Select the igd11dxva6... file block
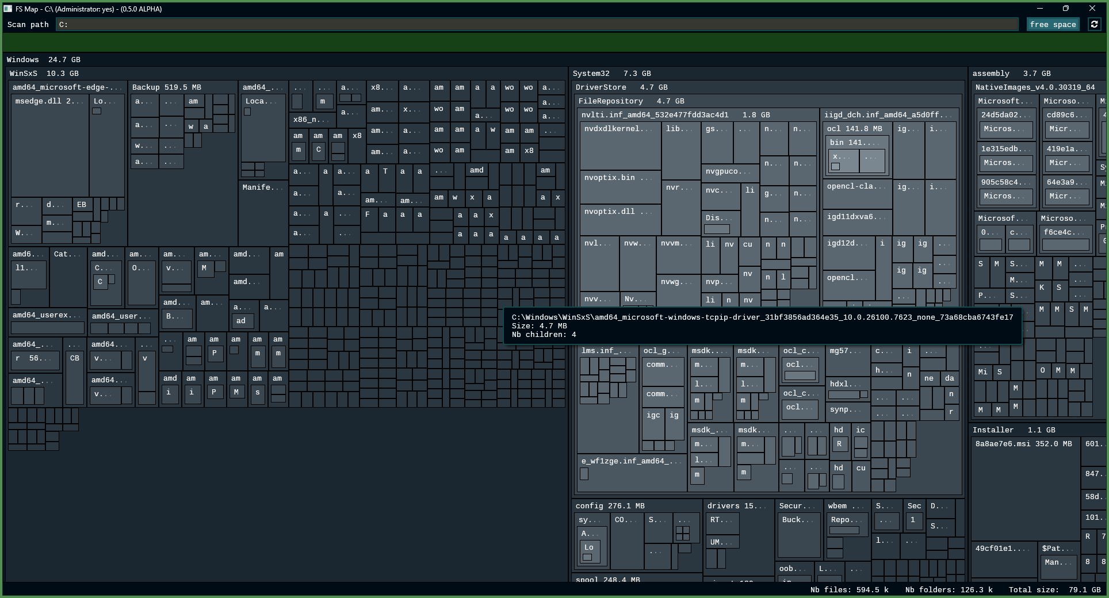Image resolution: width=1109 pixels, height=598 pixels. tap(857, 223)
